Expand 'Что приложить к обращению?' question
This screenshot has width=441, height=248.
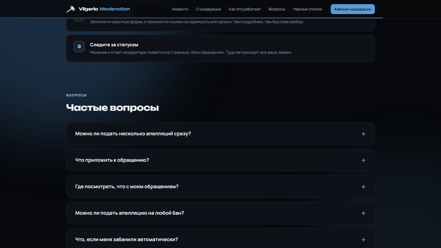point(220,160)
